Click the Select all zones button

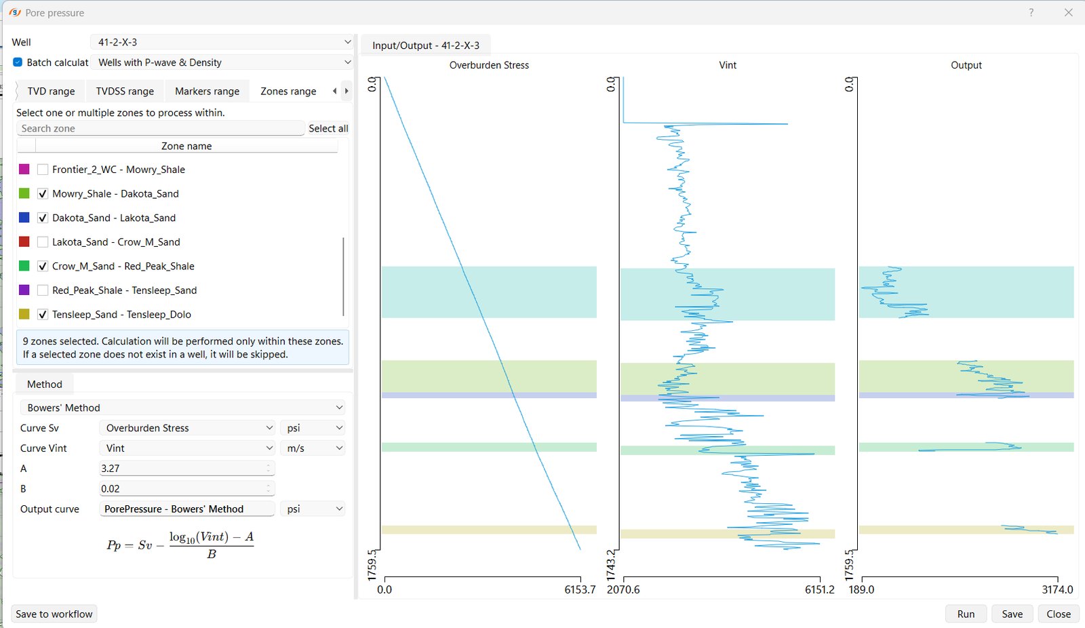[x=328, y=128]
